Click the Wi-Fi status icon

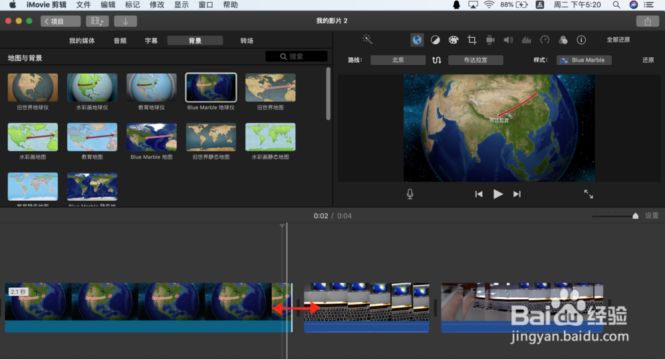pos(489,5)
